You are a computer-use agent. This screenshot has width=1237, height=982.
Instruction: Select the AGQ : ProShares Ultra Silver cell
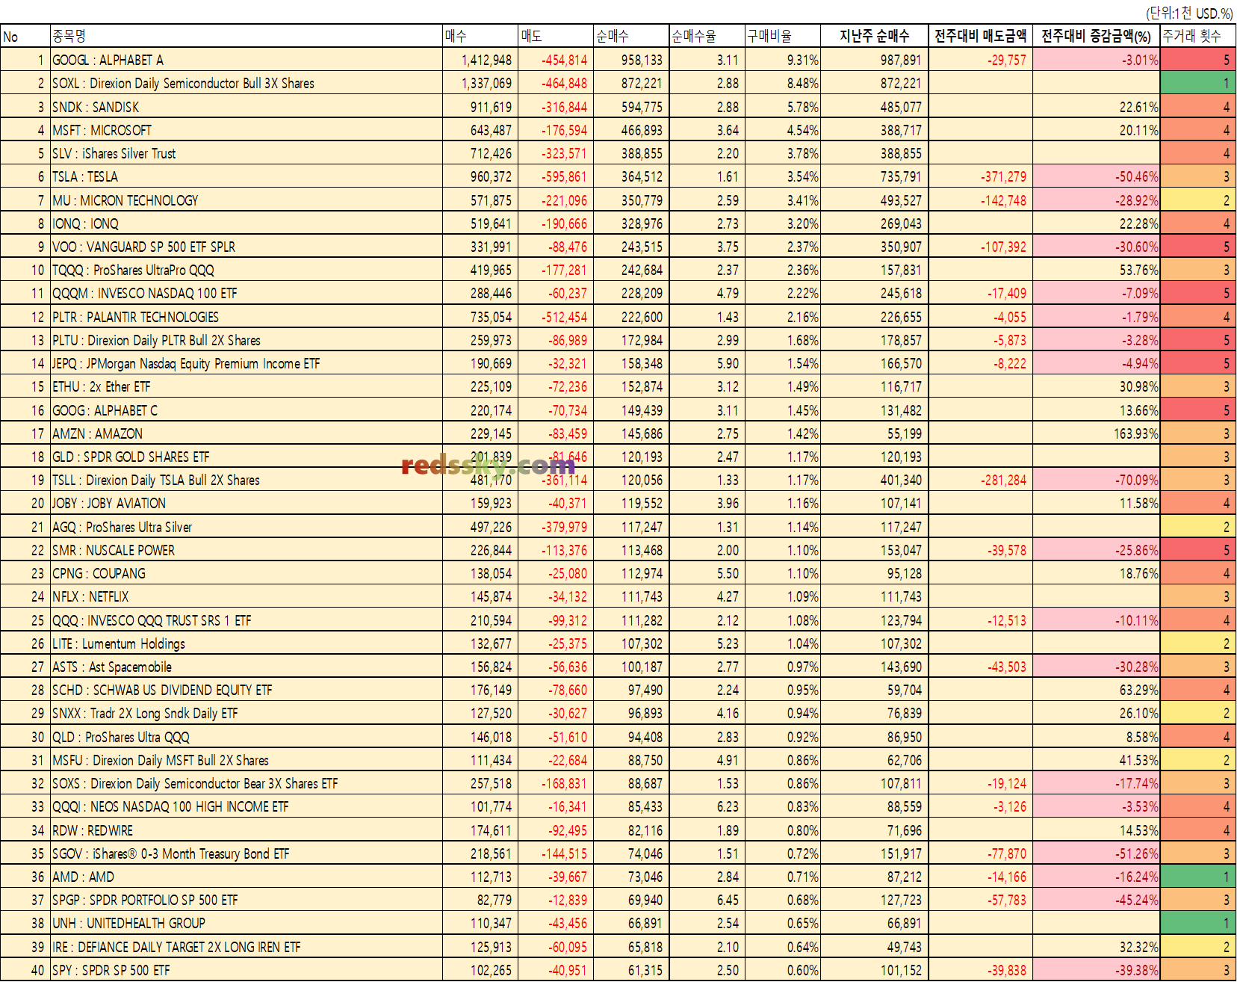coord(247,527)
